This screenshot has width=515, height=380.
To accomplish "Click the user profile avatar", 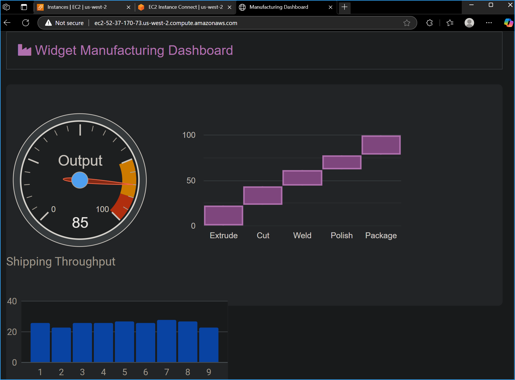I will point(469,23).
